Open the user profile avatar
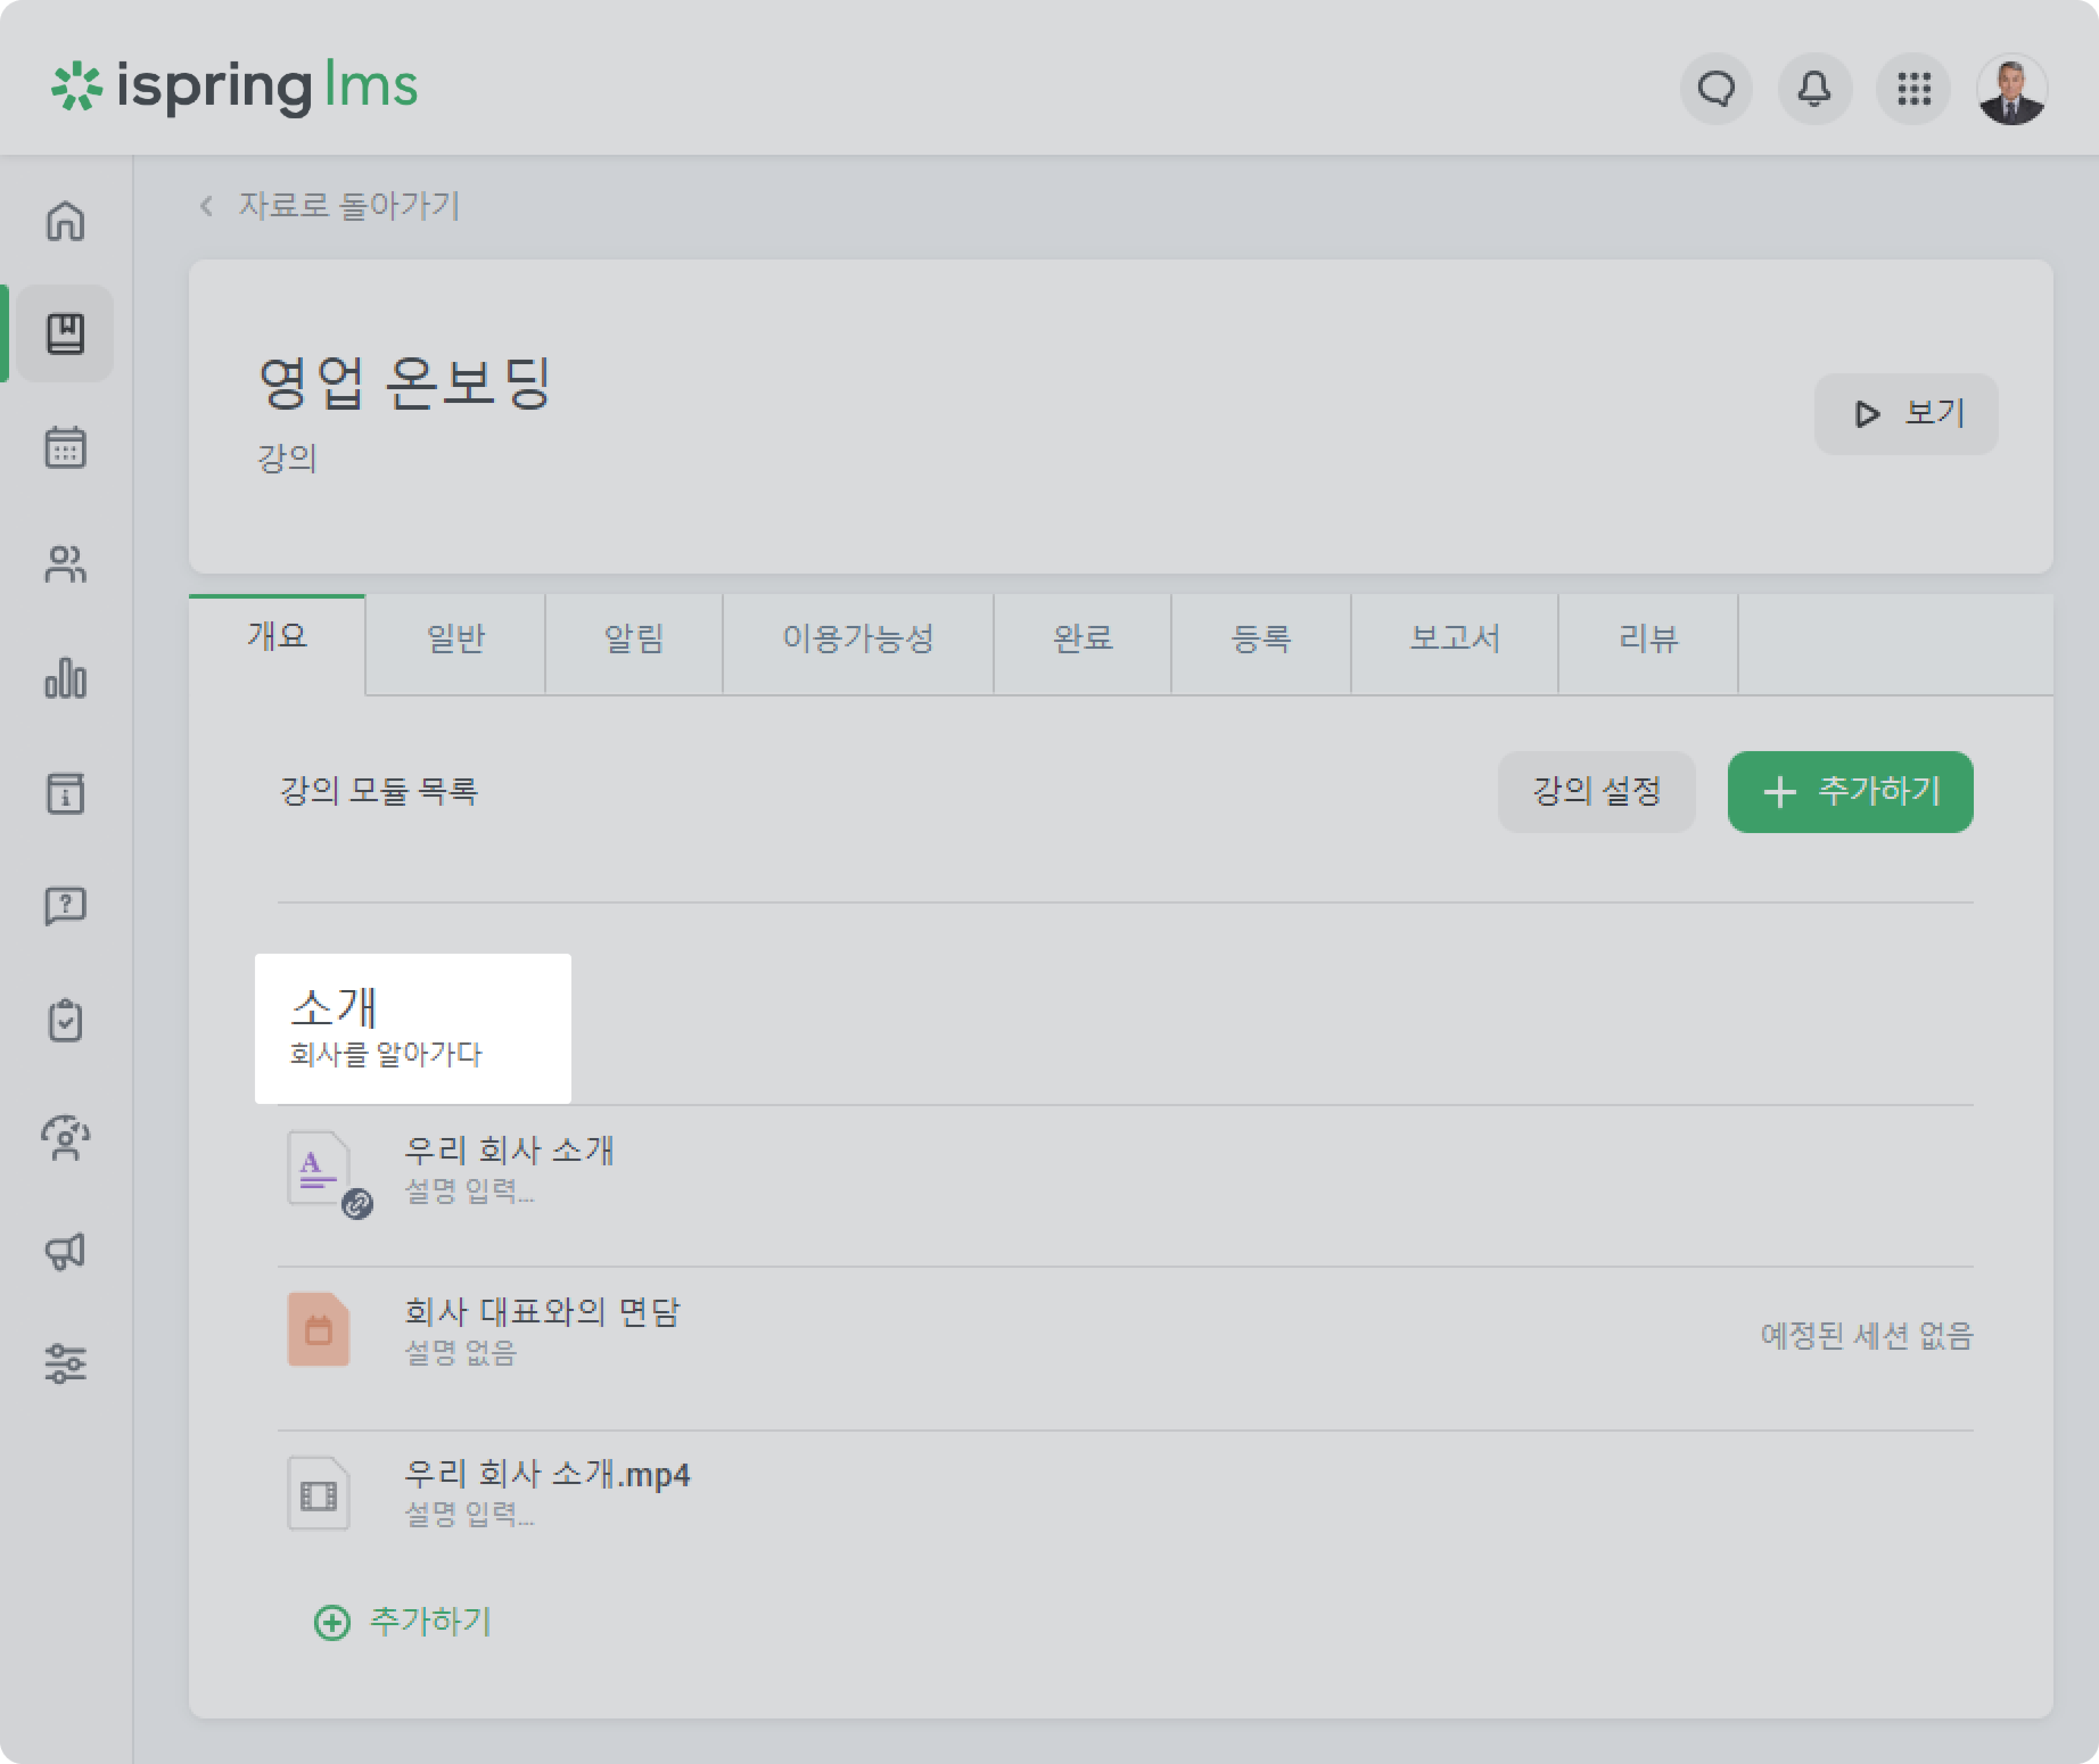 point(2011,89)
